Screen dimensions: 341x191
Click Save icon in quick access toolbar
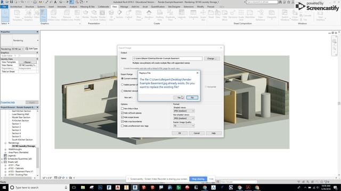tap(11, 2)
